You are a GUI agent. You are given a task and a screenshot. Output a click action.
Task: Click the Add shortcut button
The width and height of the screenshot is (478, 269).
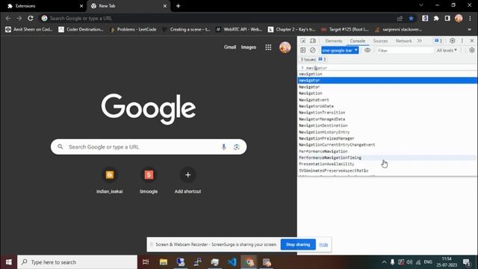click(187, 180)
